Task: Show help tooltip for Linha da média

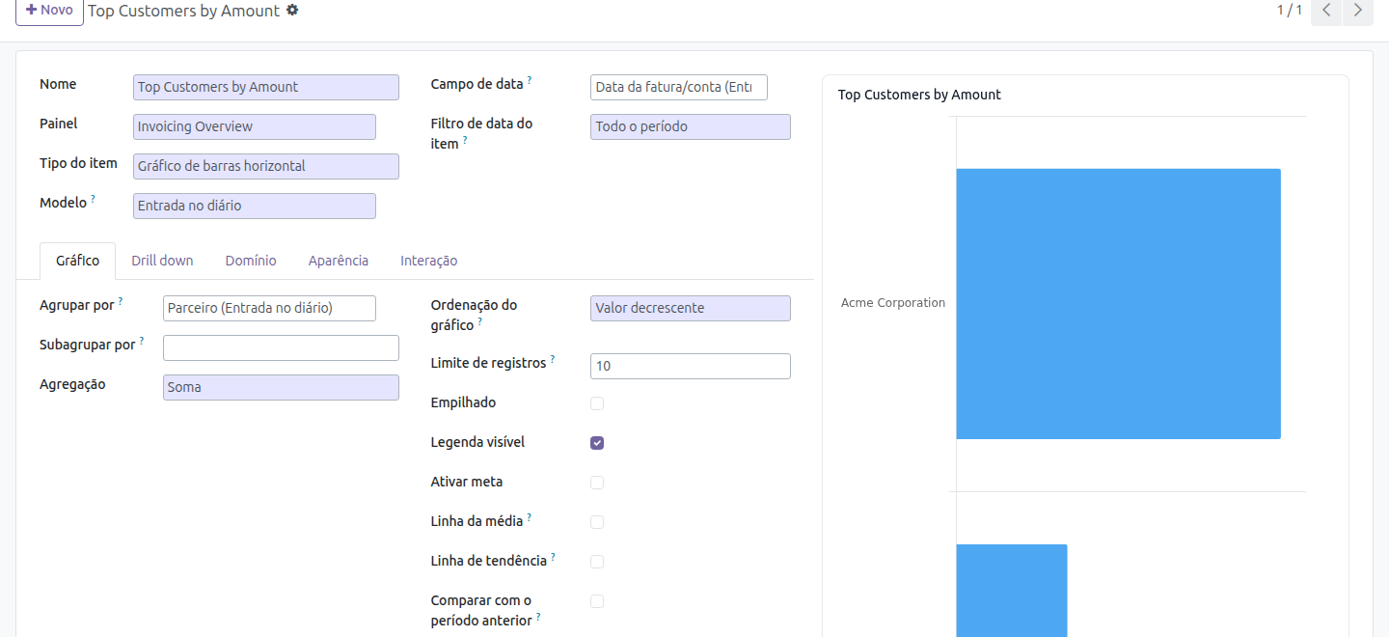Action: (x=530, y=517)
